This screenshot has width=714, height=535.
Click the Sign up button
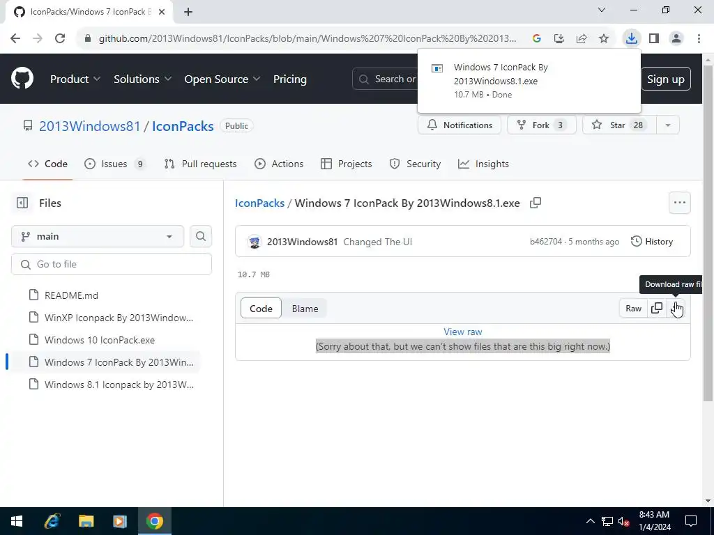tap(666, 79)
